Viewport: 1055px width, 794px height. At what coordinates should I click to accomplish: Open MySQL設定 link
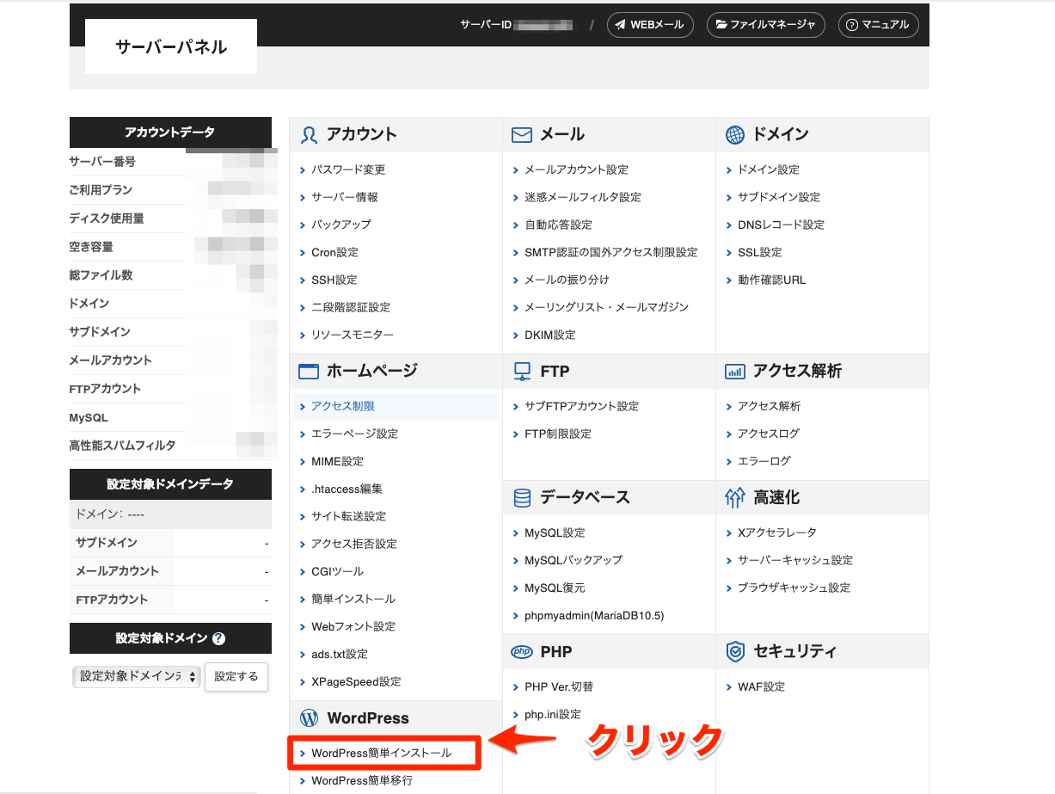click(555, 532)
